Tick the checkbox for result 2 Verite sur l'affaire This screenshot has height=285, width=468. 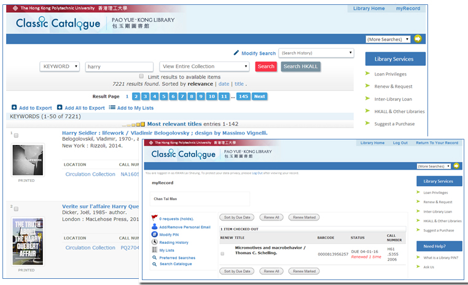pyautogui.click(x=16, y=209)
